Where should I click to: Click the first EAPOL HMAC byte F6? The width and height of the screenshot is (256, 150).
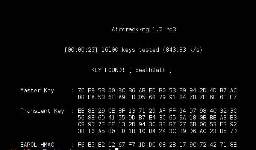pyautogui.click(x=81, y=145)
